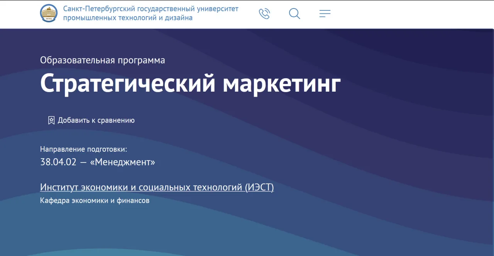Open the 'Институт экономики и социальных технологий (ИЭСТ)' link

coord(157,187)
